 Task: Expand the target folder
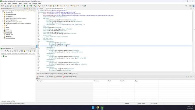(3, 27)
